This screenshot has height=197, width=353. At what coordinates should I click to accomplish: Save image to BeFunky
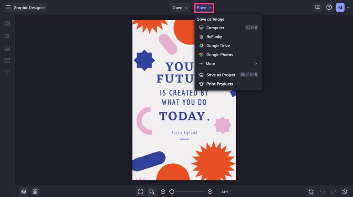pyautogui.click(x=228, y=37)
